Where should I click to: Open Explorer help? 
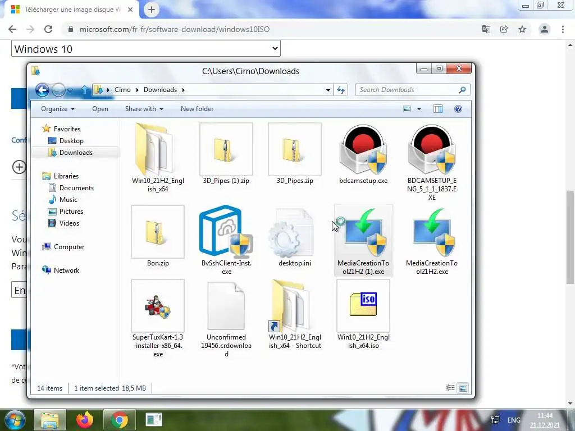tap(458, 109)
